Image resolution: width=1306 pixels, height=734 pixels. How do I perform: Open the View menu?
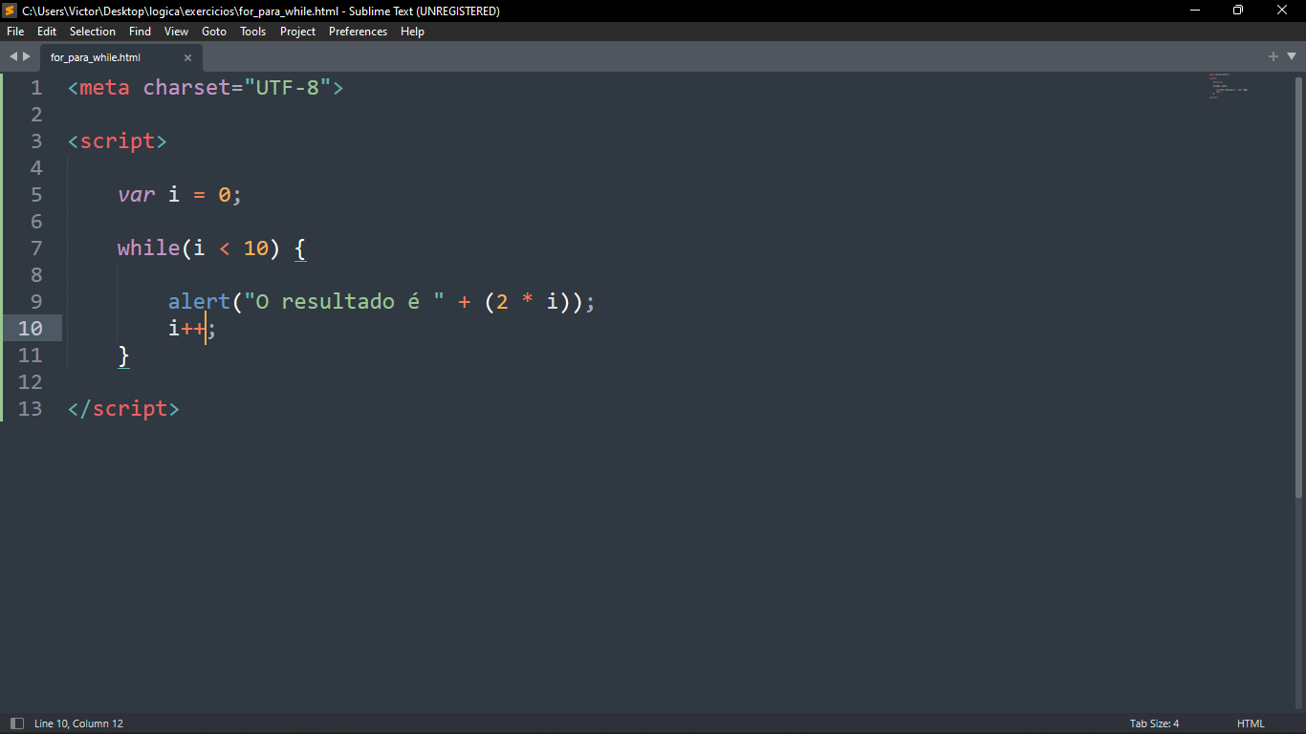tap(176, 32)
